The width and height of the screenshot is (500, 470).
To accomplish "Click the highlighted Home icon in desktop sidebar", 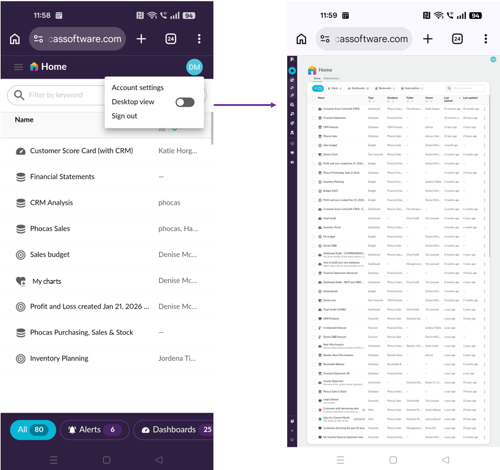I will pos(292,71).
